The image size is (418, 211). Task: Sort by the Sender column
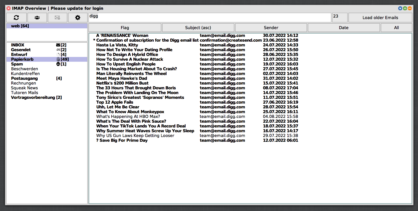point(271,28)
